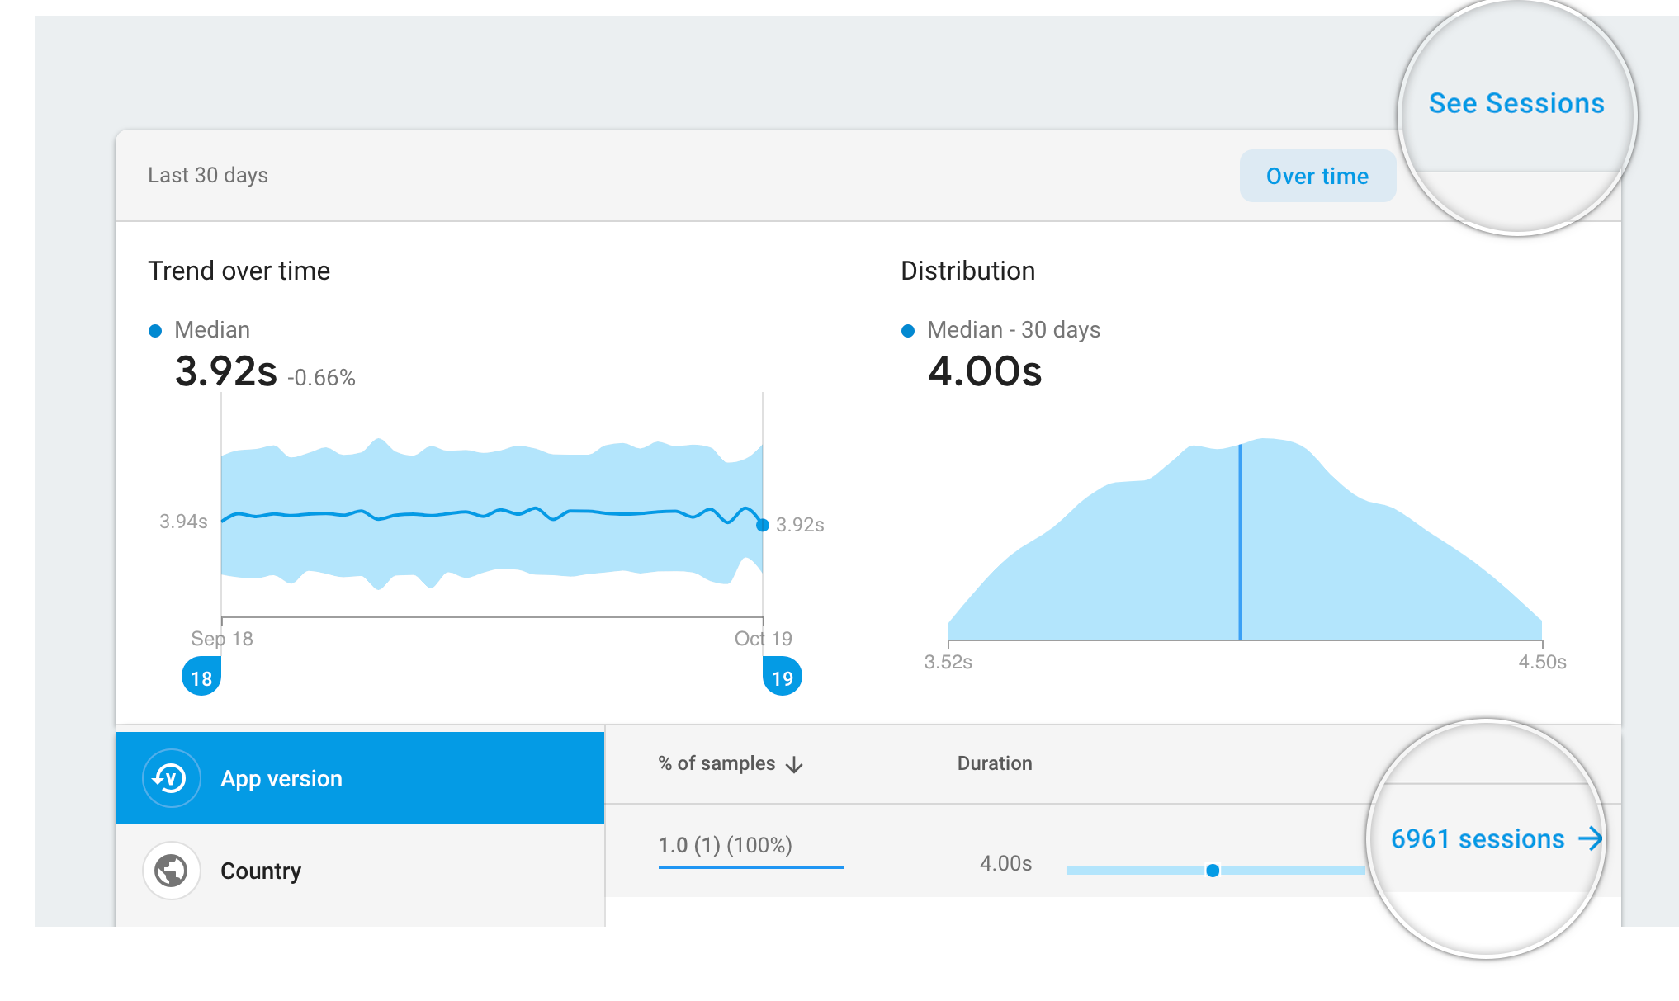This screenshot has width=1679, height=1001.
Task: Click the Oct 19 end date handle
Action: tap(782, 677)
